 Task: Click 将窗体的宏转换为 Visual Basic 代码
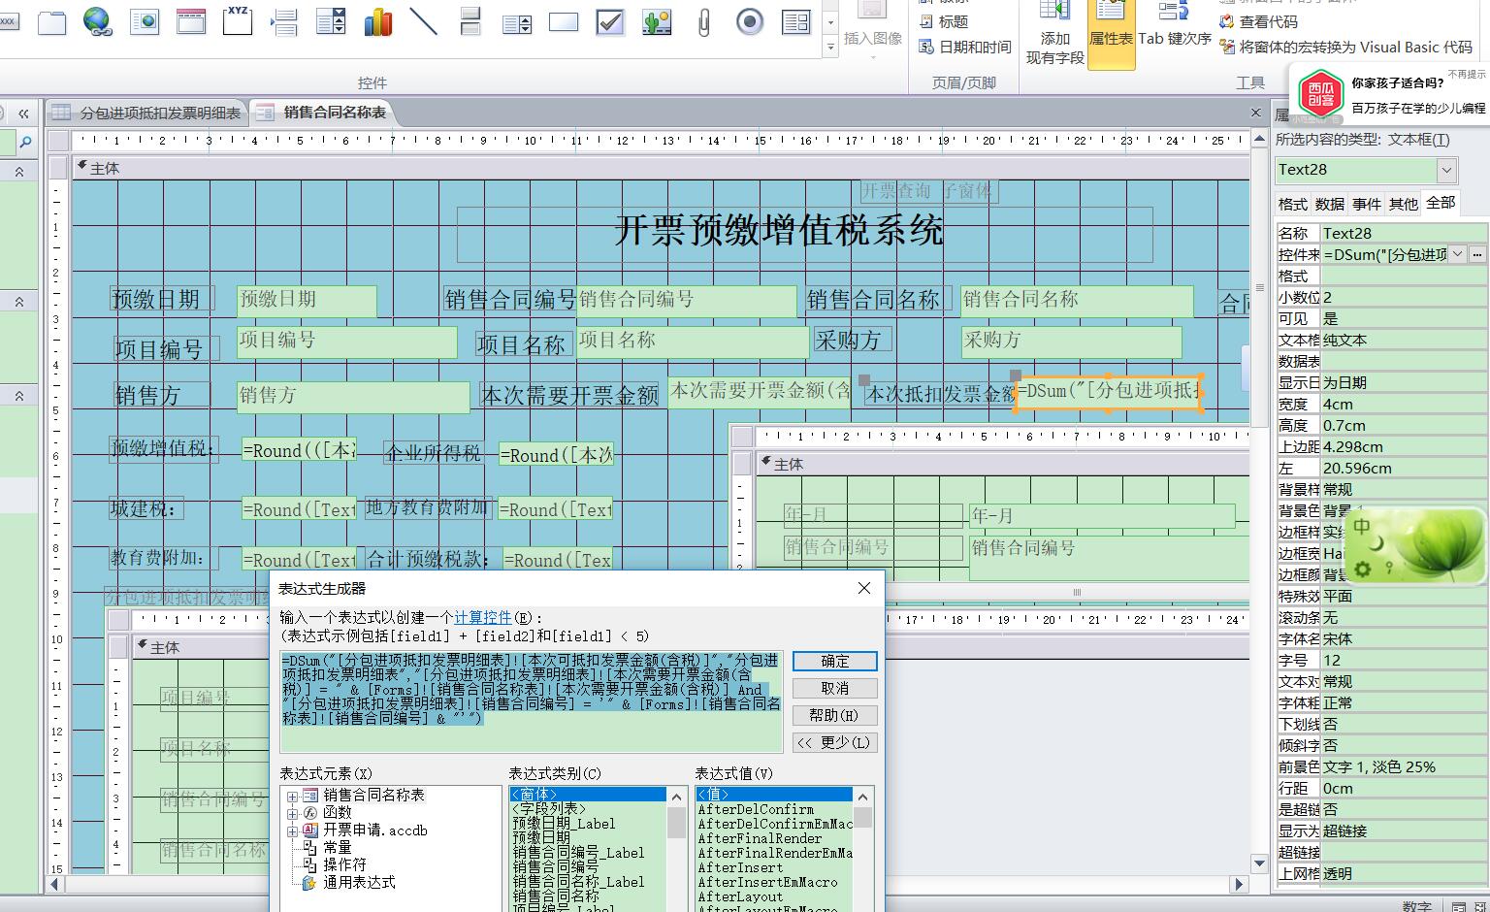[x=1346, y=47]
